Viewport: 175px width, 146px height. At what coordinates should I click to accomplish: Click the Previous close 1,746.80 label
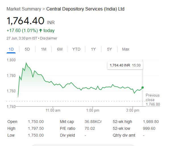(153, 100)
